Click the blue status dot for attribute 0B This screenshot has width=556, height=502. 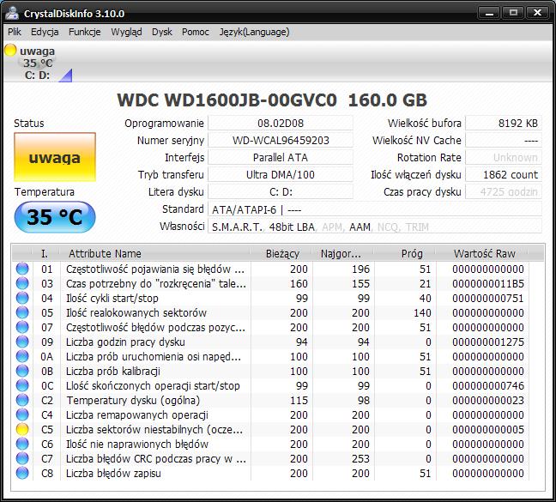(22, 371)
